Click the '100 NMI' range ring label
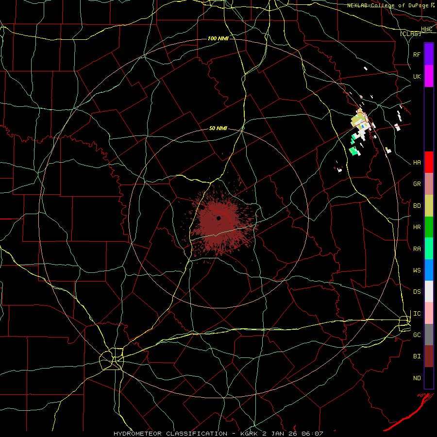Image resolution: width=437 pixels, height=437 pixels. click(218, 38)
